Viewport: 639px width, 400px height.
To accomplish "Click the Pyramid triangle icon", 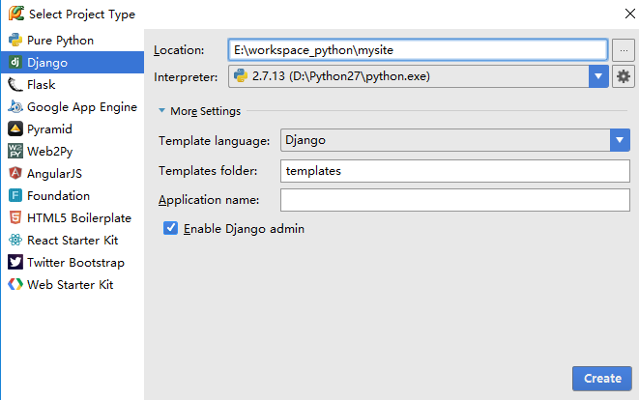I will (15, 129).
